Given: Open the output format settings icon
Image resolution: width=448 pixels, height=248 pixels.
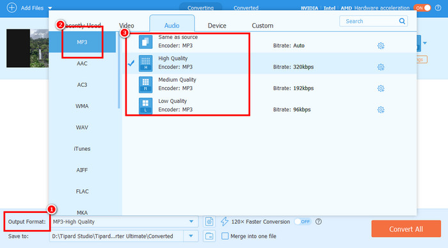Looking at the screenshot, I should (x=209, y=221).
